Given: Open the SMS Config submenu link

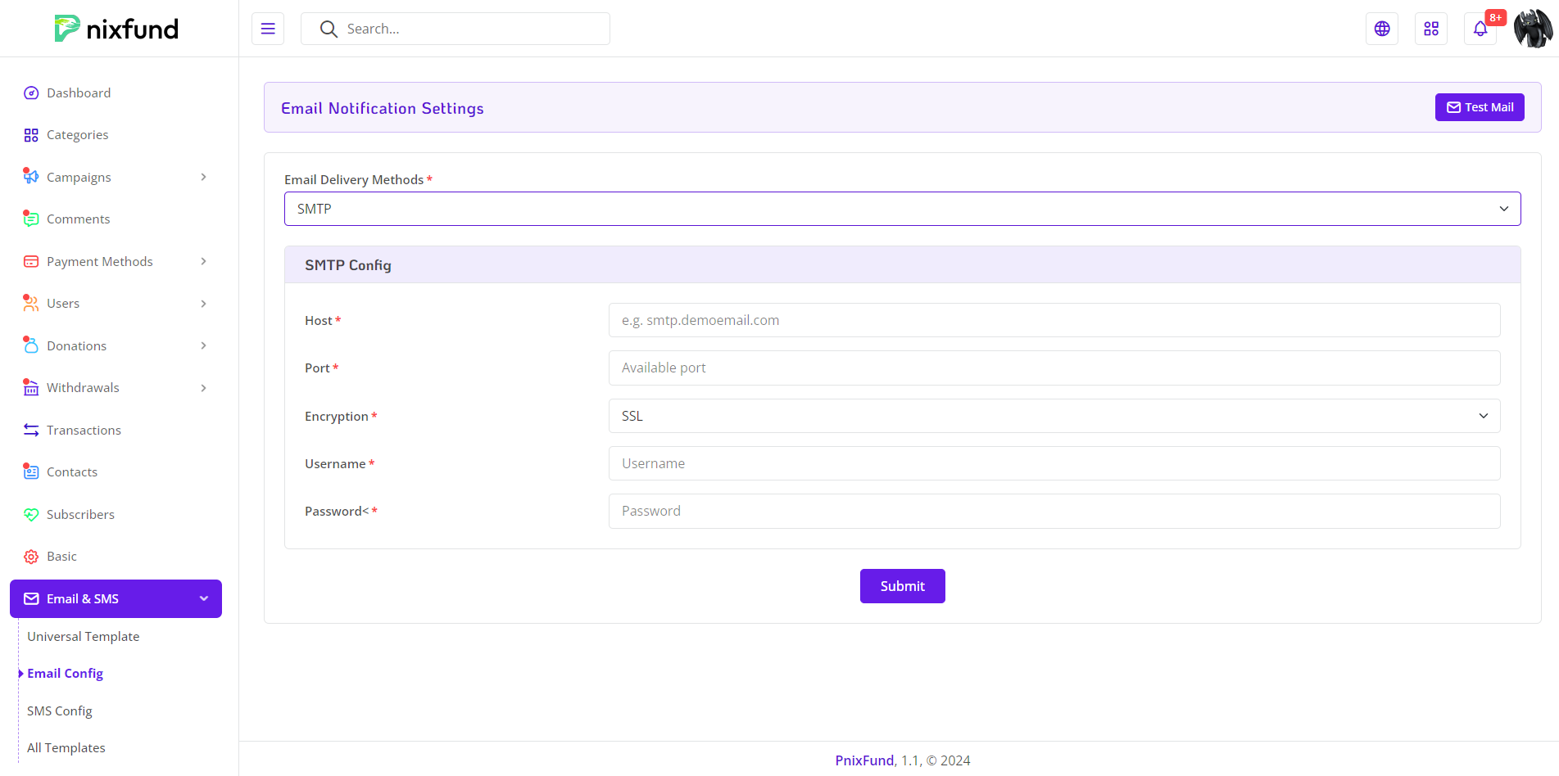Looking at the screenshot, I should click(x=60, y=711).
